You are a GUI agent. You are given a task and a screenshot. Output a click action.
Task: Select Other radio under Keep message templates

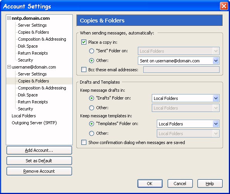pyautogui.click(x=91, y=133)
